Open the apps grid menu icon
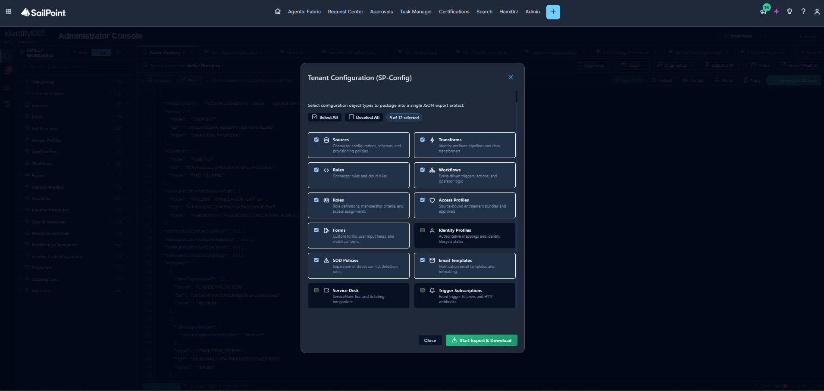This screenshot has height=391, width=824. click(8, 12)
